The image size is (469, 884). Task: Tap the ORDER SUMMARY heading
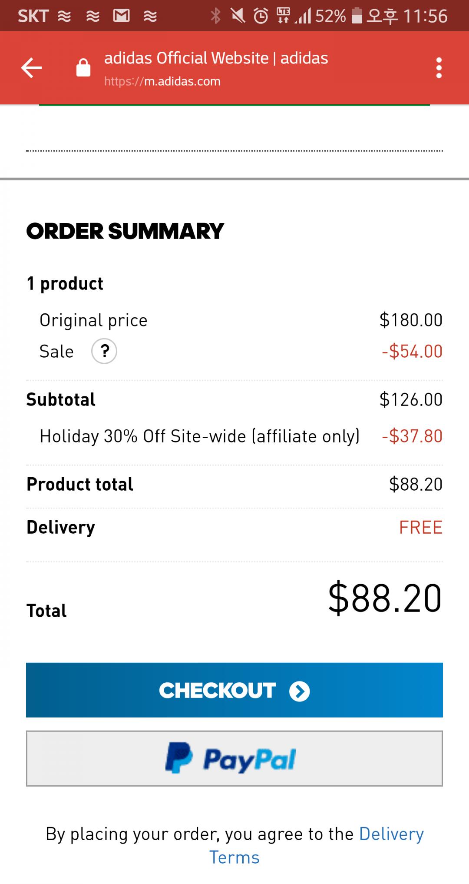pyautogui.click(x=125, y=231)
